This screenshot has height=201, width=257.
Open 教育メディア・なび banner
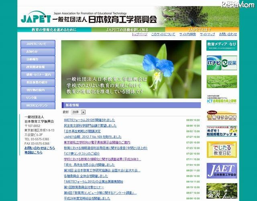(x=222, y=45)
